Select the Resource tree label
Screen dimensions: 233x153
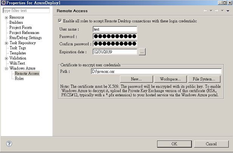tap(17, 17)
